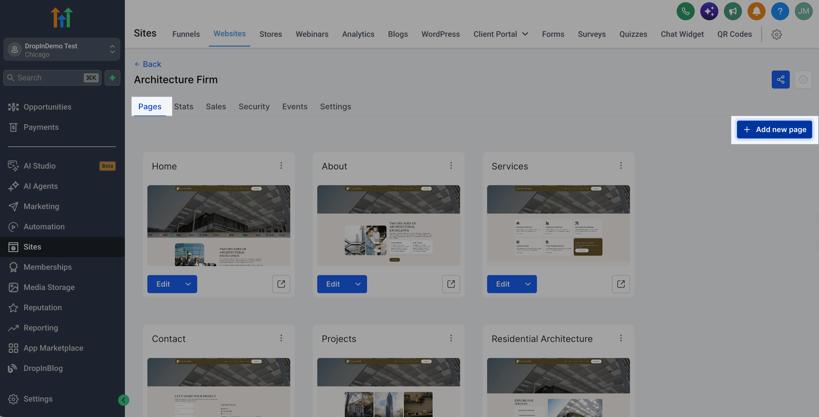The height and width of the screenshot is (417, 819).
Task: Open Projects page three-dot menu
Action: click(x=451, y=338)
